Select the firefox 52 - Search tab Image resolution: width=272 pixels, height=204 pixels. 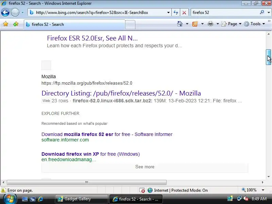tap(74, 24)
